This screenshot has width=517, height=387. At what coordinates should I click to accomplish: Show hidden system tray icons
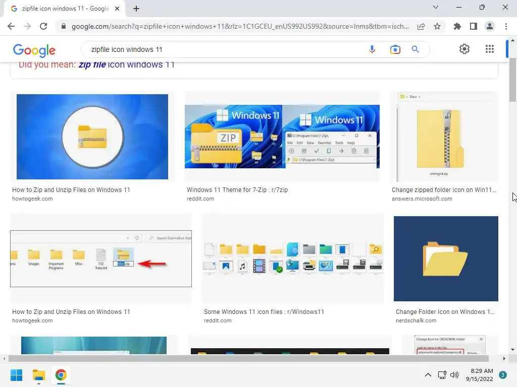428,375
